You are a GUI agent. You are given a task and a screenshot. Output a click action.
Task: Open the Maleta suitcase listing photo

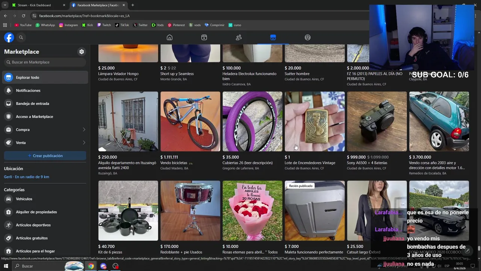tap(315, 210)
